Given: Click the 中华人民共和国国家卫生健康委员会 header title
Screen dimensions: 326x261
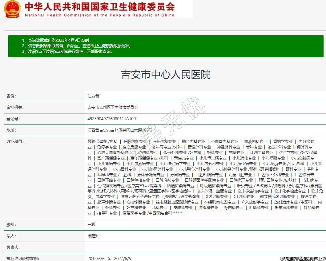Looking at the screenshot, I should tap(99, 6).
